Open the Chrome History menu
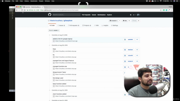The image size is (180, 101). click(x=26, y=1)
